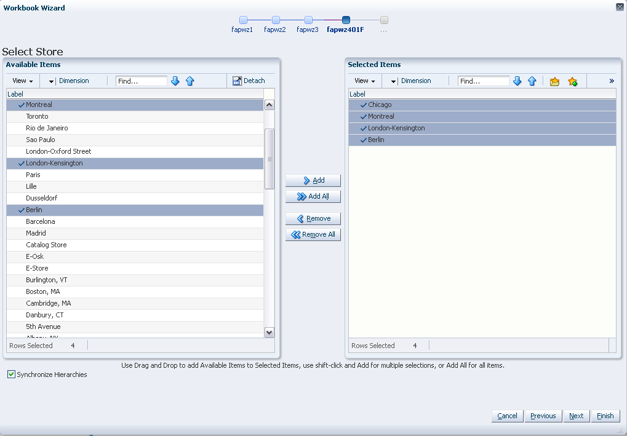Click Find field in Selected Items
The image size is (627, 436).
(484, 81)
